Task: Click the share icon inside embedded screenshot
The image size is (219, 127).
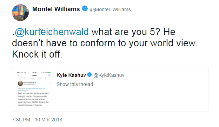Action: (x=45, y=79)
